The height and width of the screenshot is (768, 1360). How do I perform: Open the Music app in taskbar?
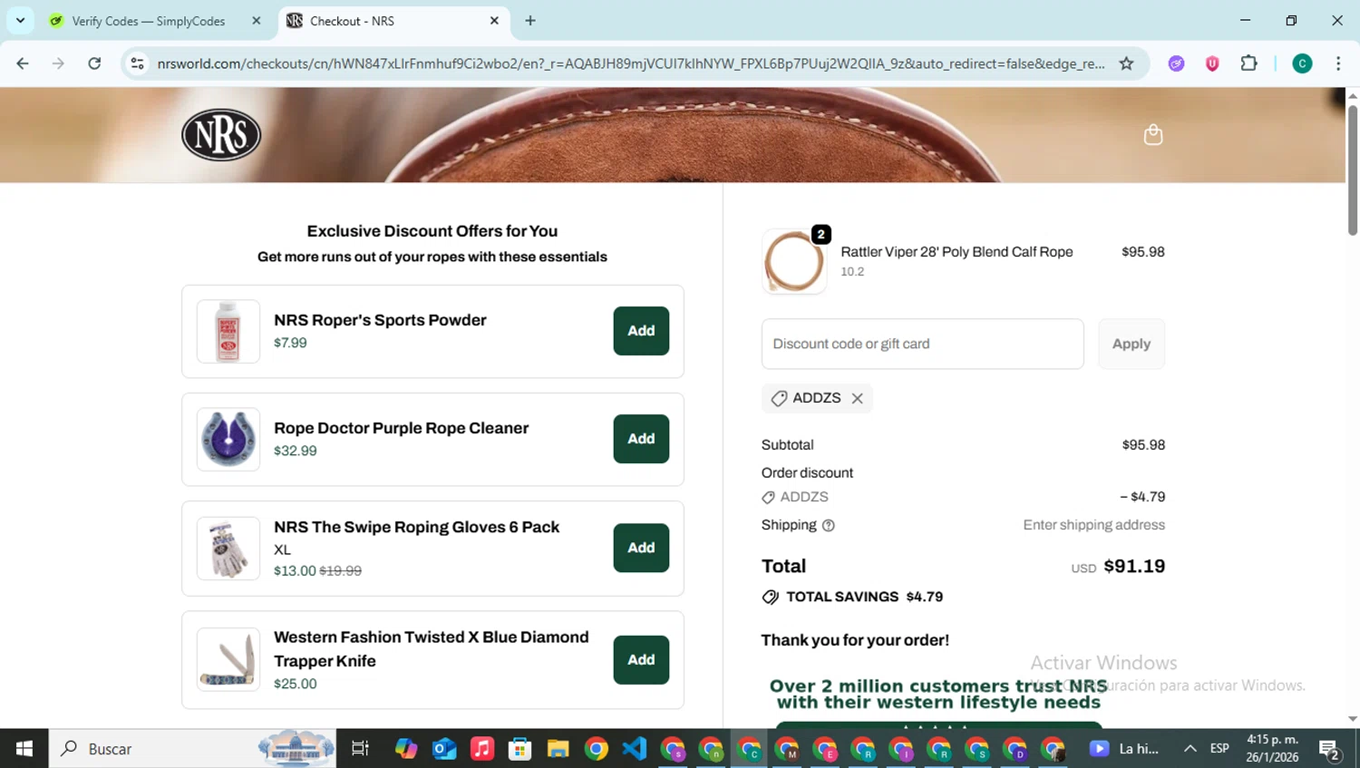482,749
